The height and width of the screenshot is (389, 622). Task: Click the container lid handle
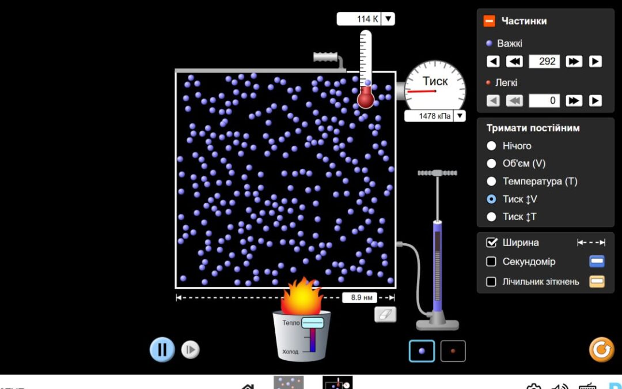[x=327, y=57]
